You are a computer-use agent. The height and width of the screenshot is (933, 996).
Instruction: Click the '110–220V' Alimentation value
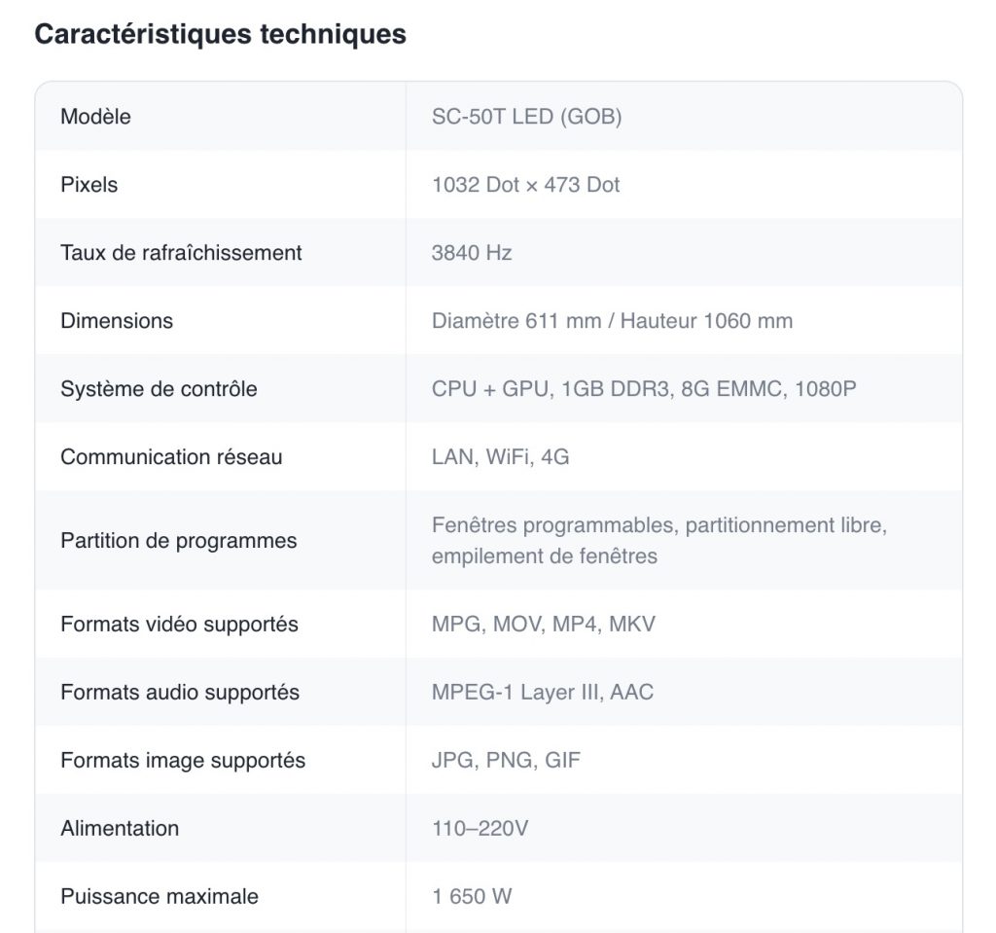click(x=480, y=829)
